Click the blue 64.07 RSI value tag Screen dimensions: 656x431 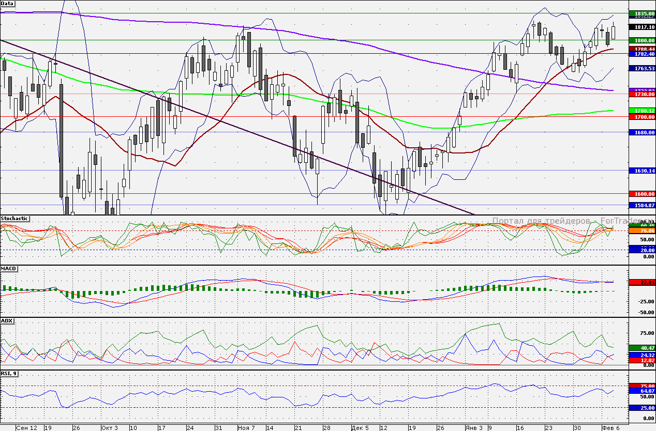pyautogui.click(x=642, y=391)
